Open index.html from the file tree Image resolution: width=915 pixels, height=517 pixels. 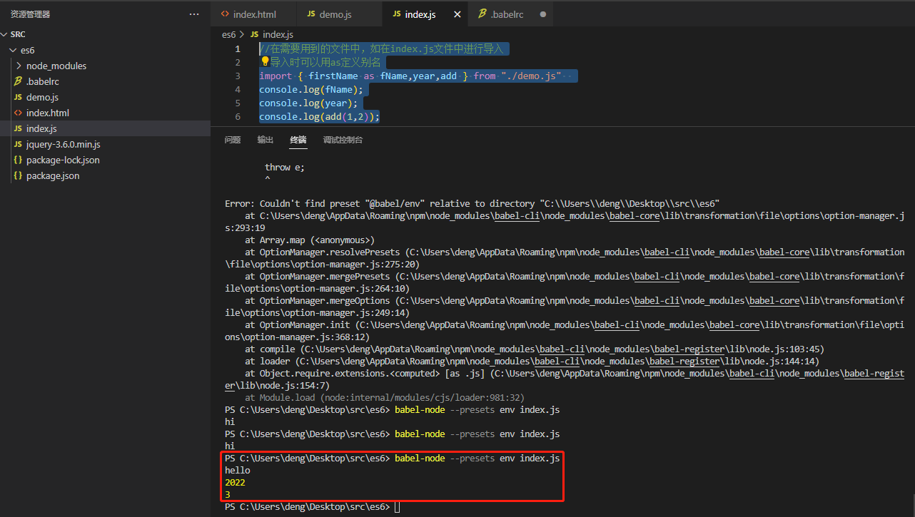tap(47, 113)
